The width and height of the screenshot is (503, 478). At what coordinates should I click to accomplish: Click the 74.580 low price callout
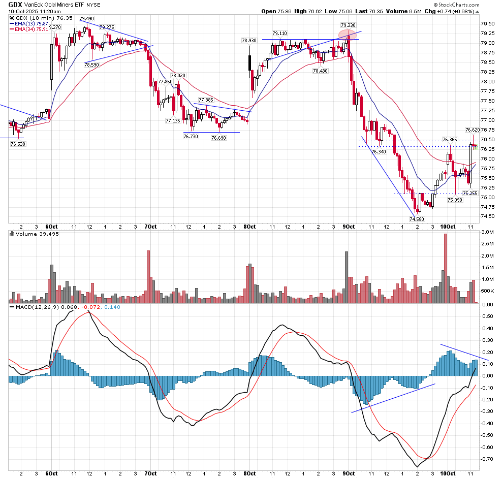417,219
